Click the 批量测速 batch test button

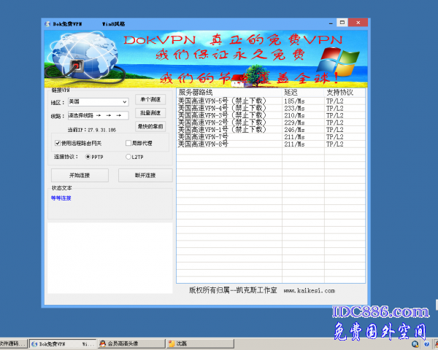pyautogui.click(x=150, y=113)
